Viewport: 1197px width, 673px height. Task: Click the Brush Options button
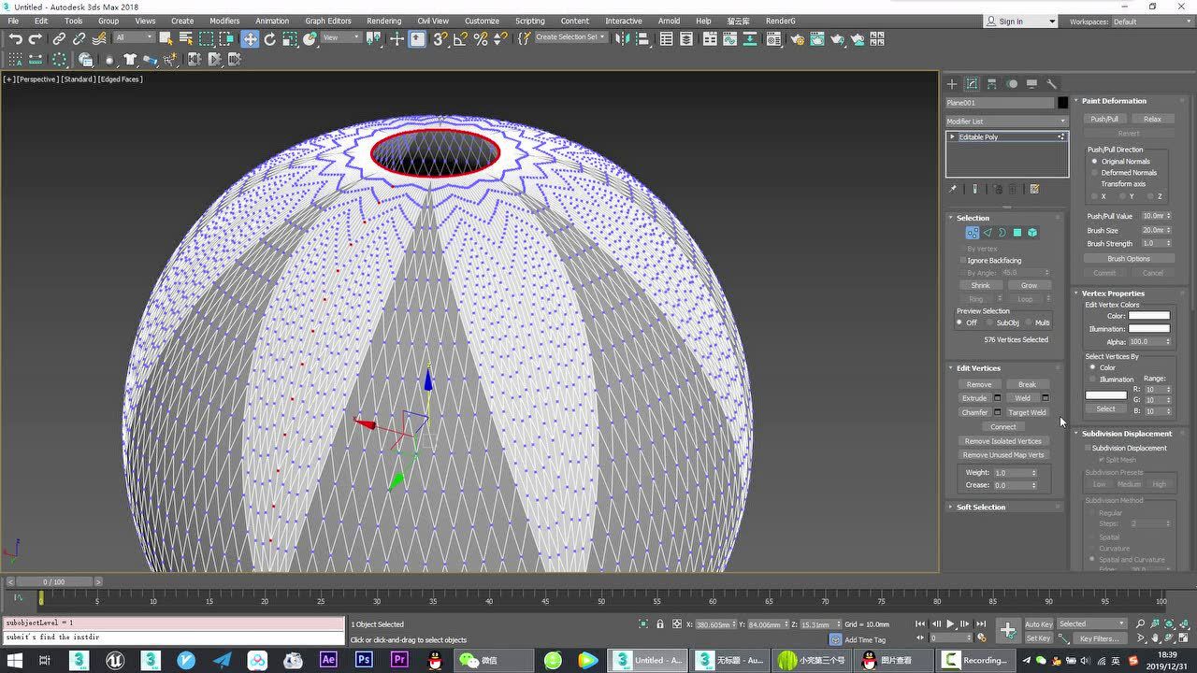[x=1129, y=259]
